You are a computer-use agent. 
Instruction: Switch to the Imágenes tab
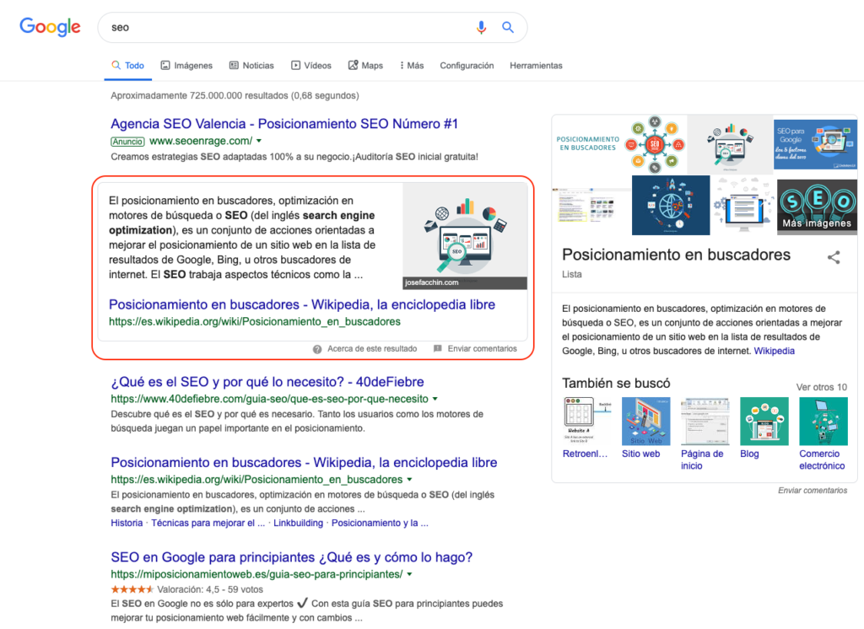[x=186, y=66]
